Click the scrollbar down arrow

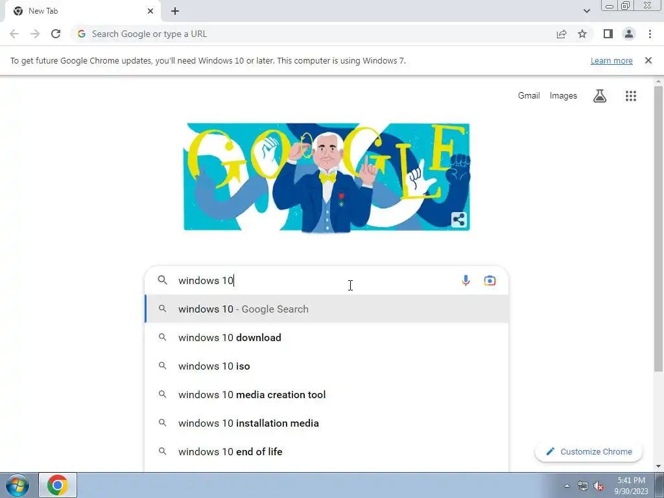pos(658,466)
